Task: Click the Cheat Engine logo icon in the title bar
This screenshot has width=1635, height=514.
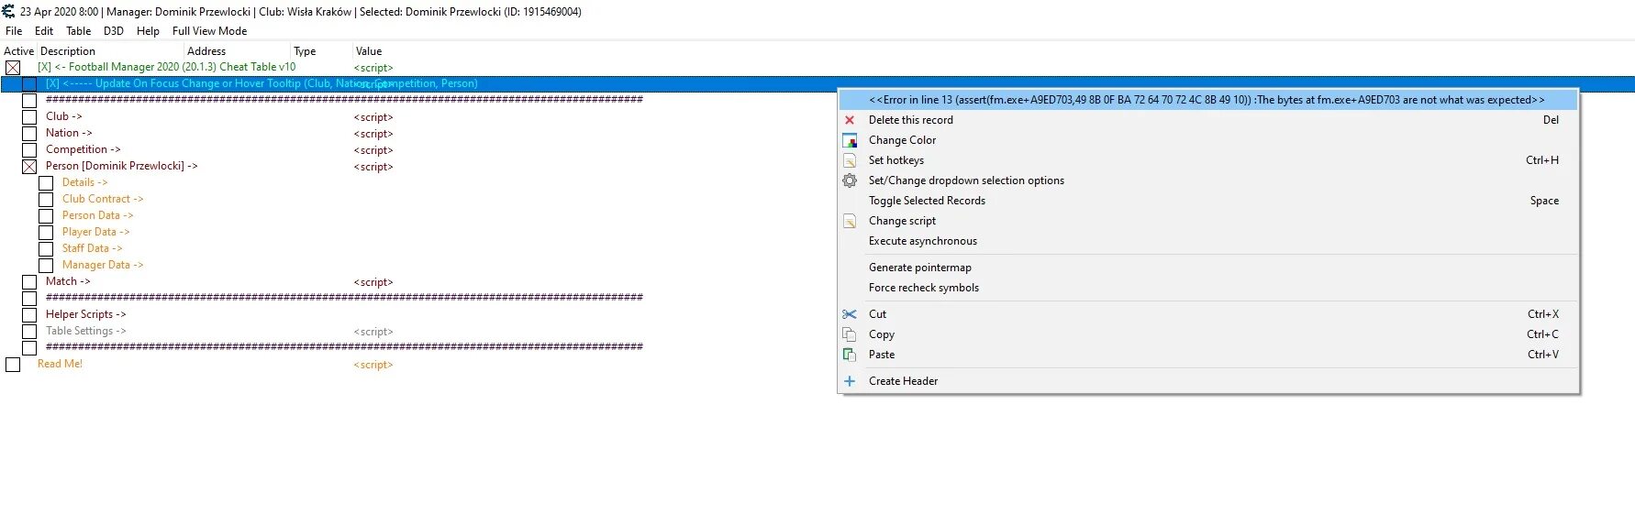Action: (x=8, y=11)
